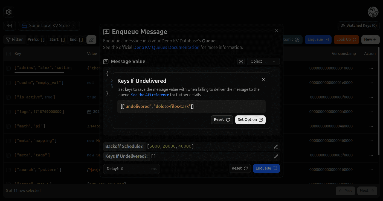Open the See the API reference link
Viewport: 383px width, 201px height.
pos(150,95)
